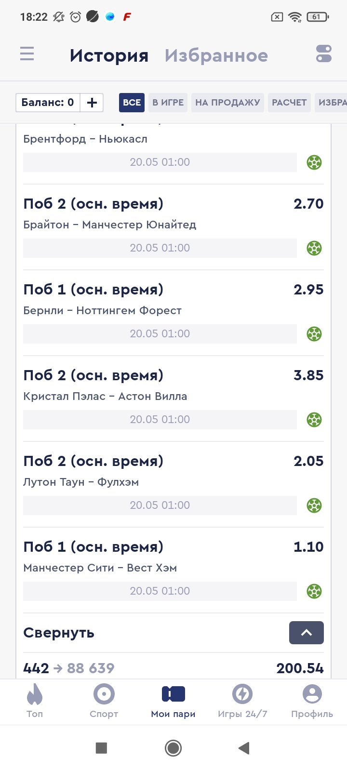Toggle the view switch in header

coord(324,53)
